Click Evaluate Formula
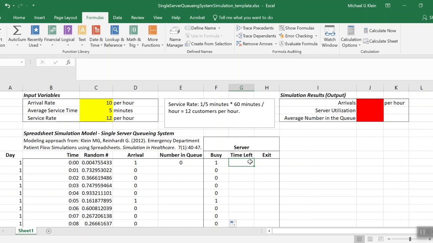 [298, 44]
